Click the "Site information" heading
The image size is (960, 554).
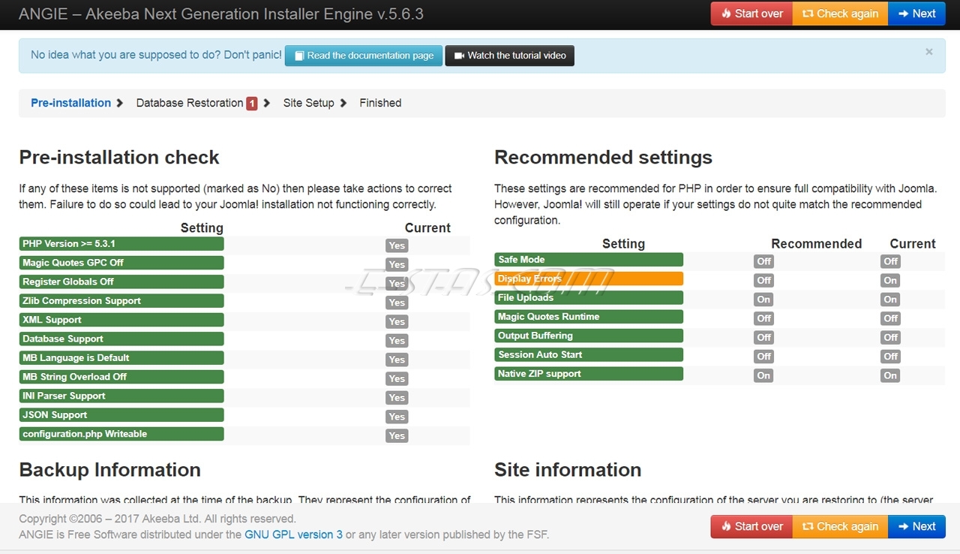[568, 470]
